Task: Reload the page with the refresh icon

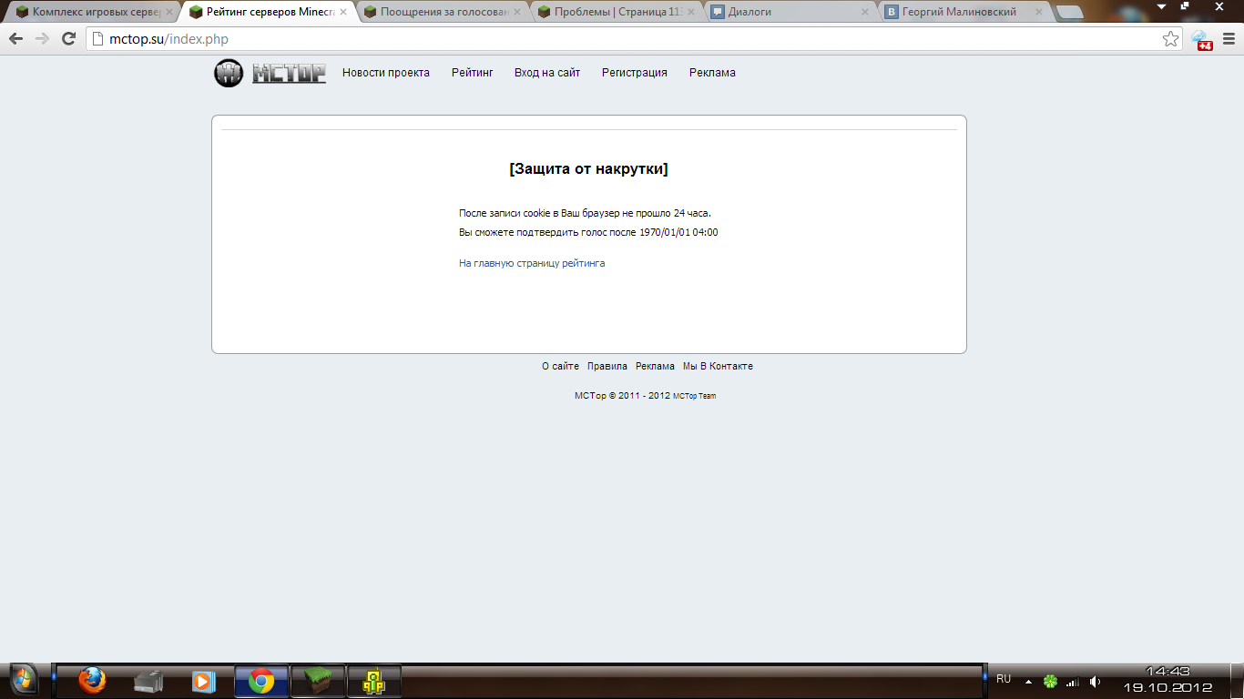Action: point(68,38)
